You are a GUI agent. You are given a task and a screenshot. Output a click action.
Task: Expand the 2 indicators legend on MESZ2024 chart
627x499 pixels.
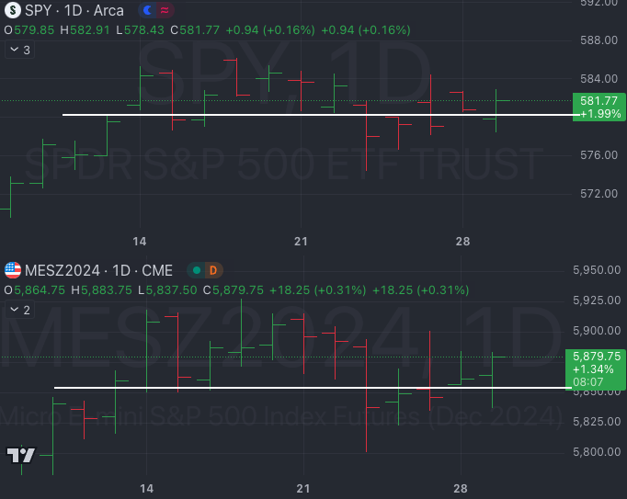(18, 310)
